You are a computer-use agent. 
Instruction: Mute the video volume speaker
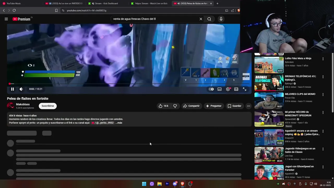tap(21, 89)
